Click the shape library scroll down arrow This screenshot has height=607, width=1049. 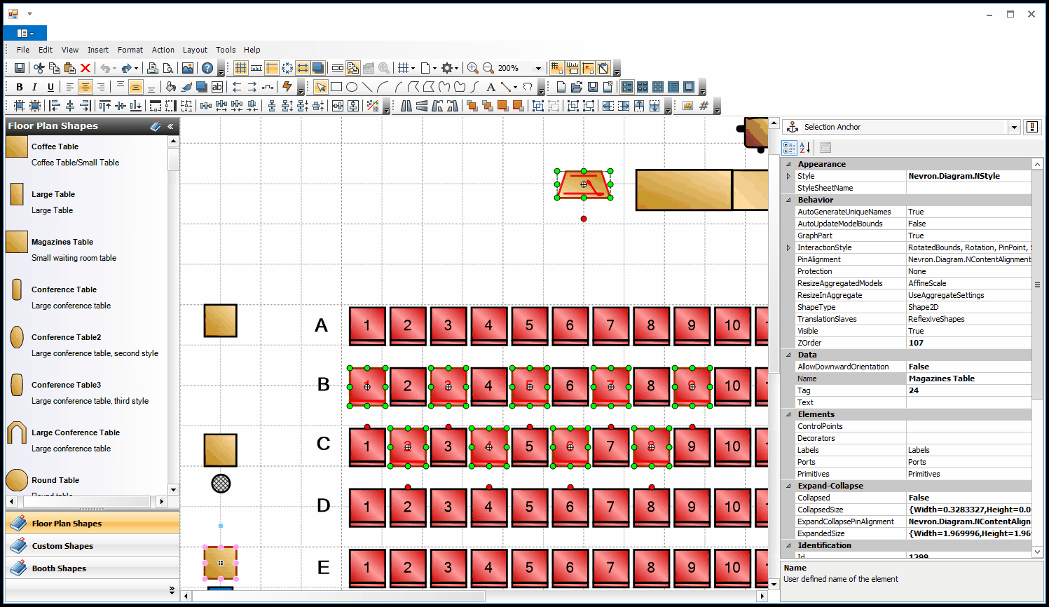(173, 489)
